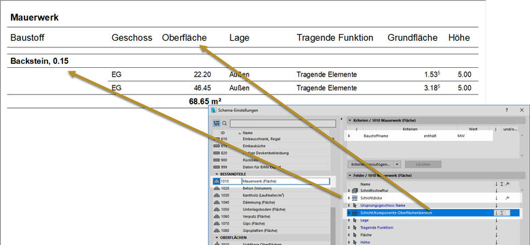Click the Kriterien hinzufügen button
Viewport: 530px width, 245px height.
(x=371, y=164)
